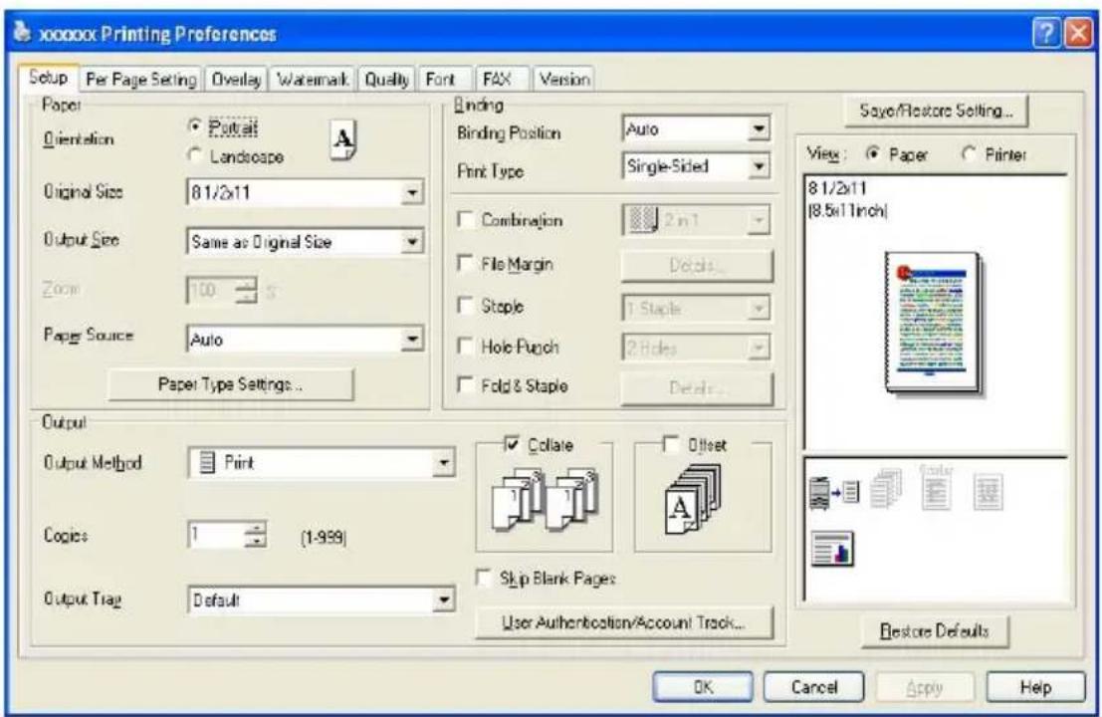This screenshot has width=1102, height=717.
Task: Click the Zoom spinner arrows
Action: (x=247, y=290)
